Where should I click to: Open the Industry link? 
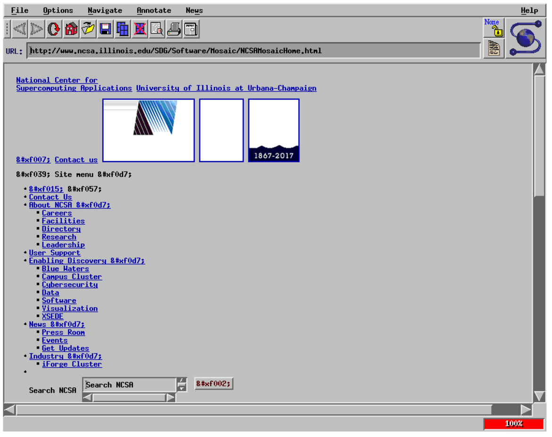(x=66, y=356)
